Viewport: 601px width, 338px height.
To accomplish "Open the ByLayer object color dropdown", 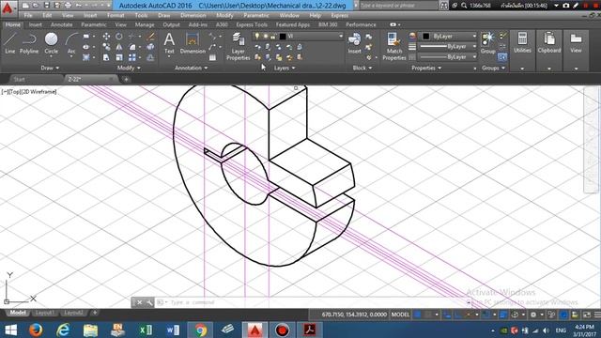I will coord(447,36).
